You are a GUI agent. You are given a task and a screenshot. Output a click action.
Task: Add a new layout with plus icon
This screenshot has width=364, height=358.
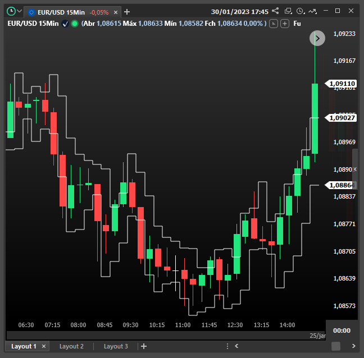[144, 346]
